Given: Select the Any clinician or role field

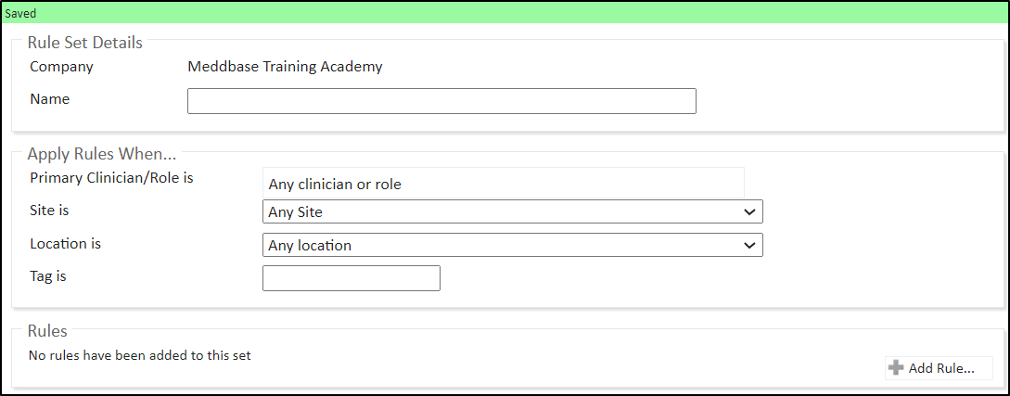Looking at the screenshot, I should (x=503, y=183).
